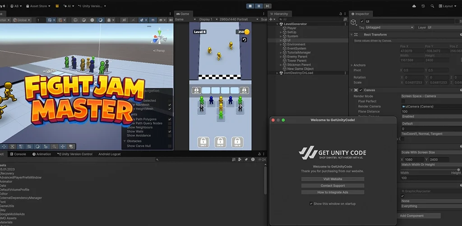Click the Contact Support button
Viewport: 462px width, 226px height.
[x=333, y=186]
